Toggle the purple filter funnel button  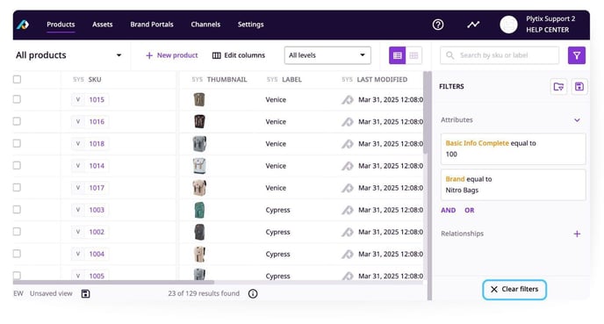point(577,55)
